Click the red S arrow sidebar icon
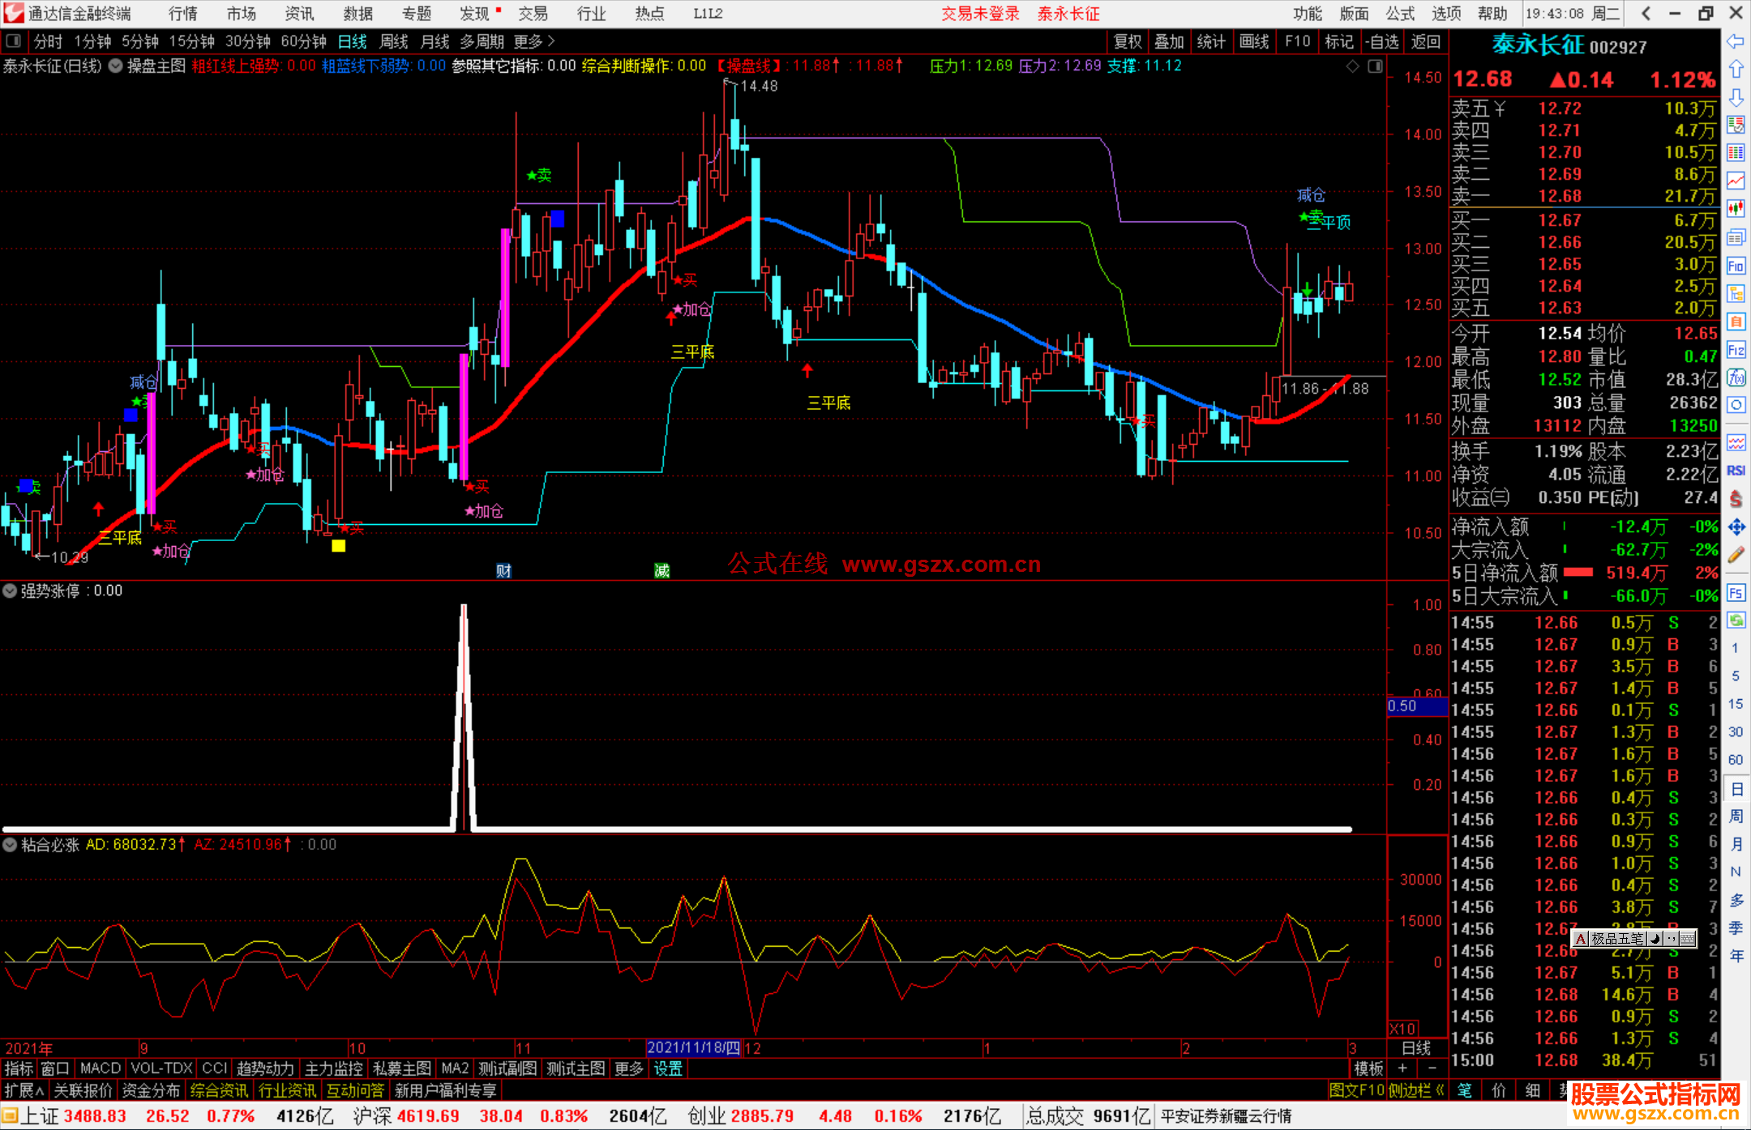1751x1130 pixels. [x=1736, y=499]
